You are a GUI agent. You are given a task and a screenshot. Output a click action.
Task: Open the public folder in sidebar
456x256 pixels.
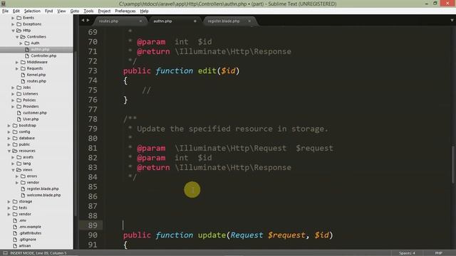24,144
